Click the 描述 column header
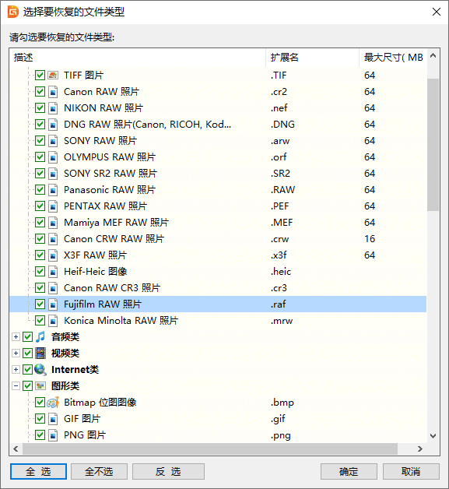 point(138,58)
